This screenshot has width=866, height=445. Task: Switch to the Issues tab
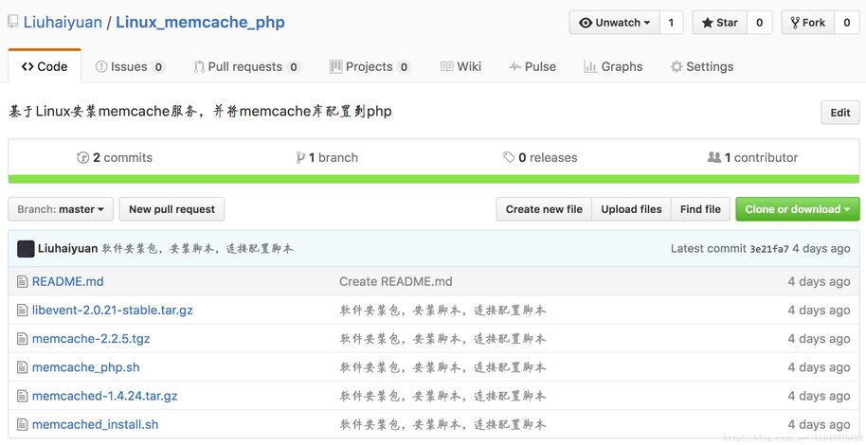click(x=131, y=67)
